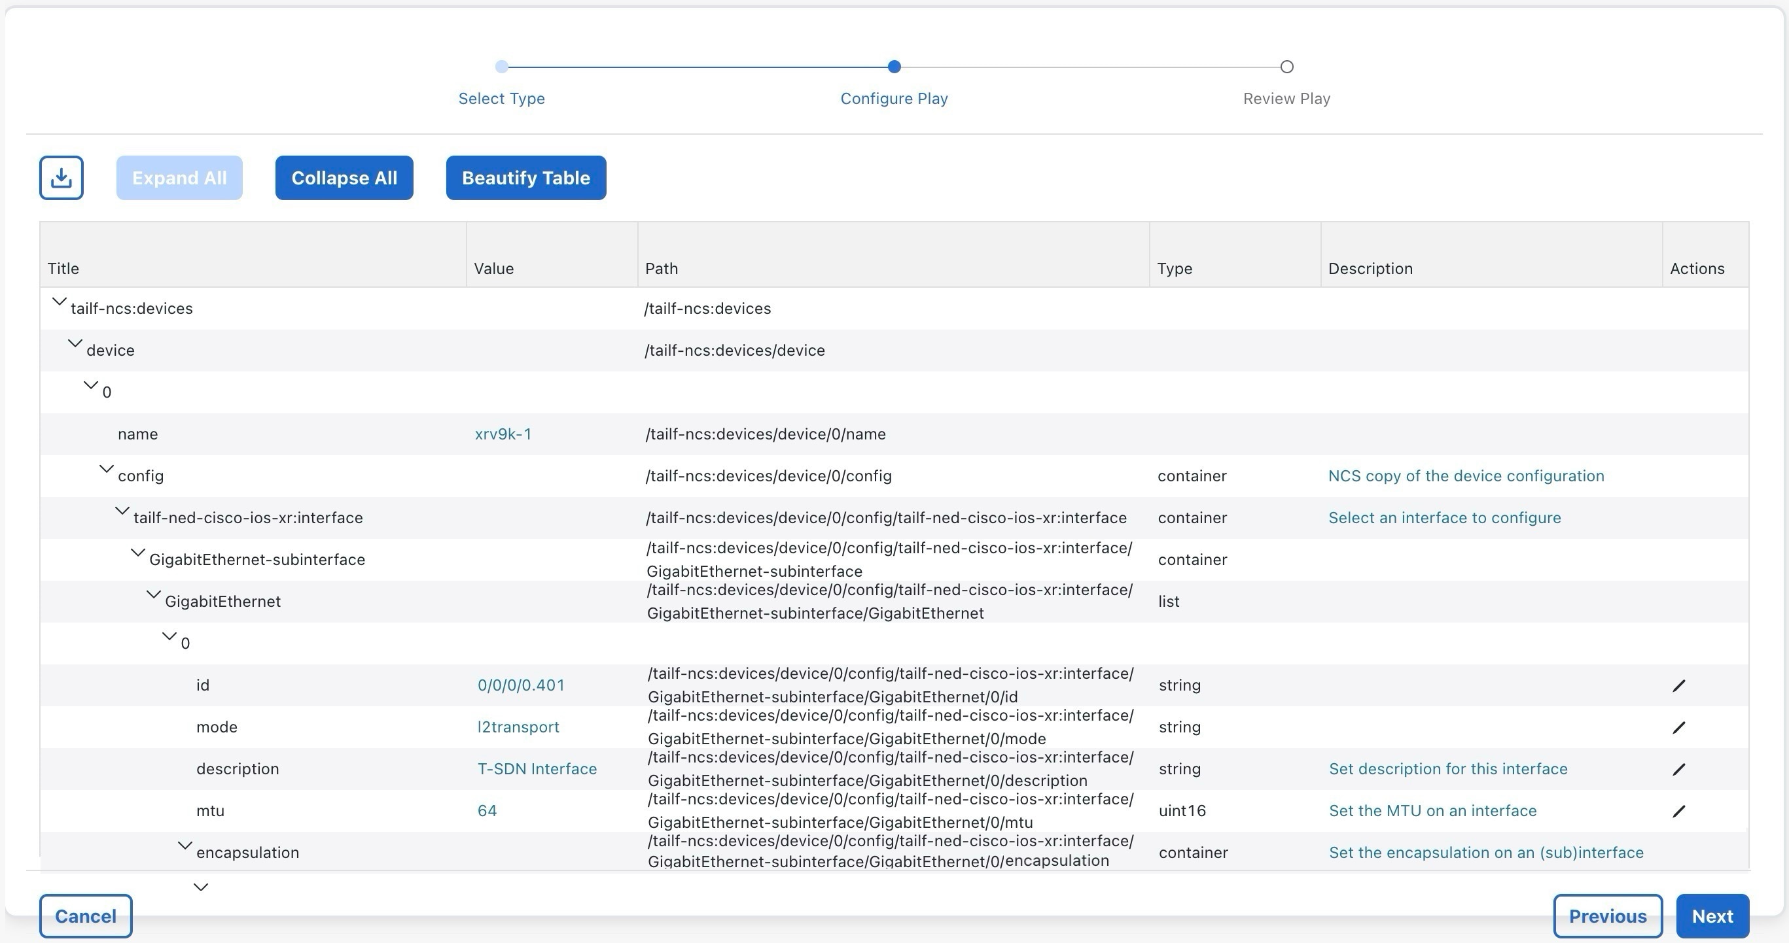Select the T-SDN Interface value
This screenshot has height=943, width=1789.
[537, 769]
